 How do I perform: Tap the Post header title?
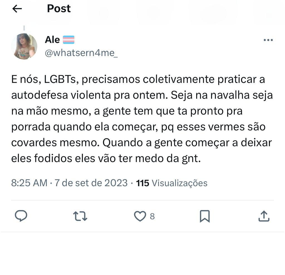point(59,9)
